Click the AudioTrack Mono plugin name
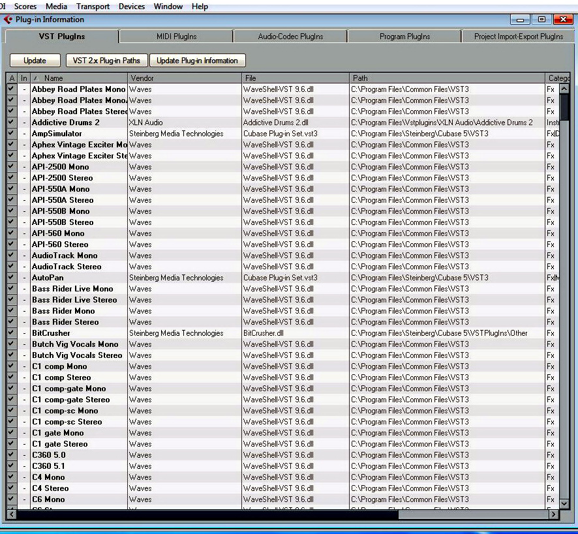The image size is (578, 534). pos(65,256)
